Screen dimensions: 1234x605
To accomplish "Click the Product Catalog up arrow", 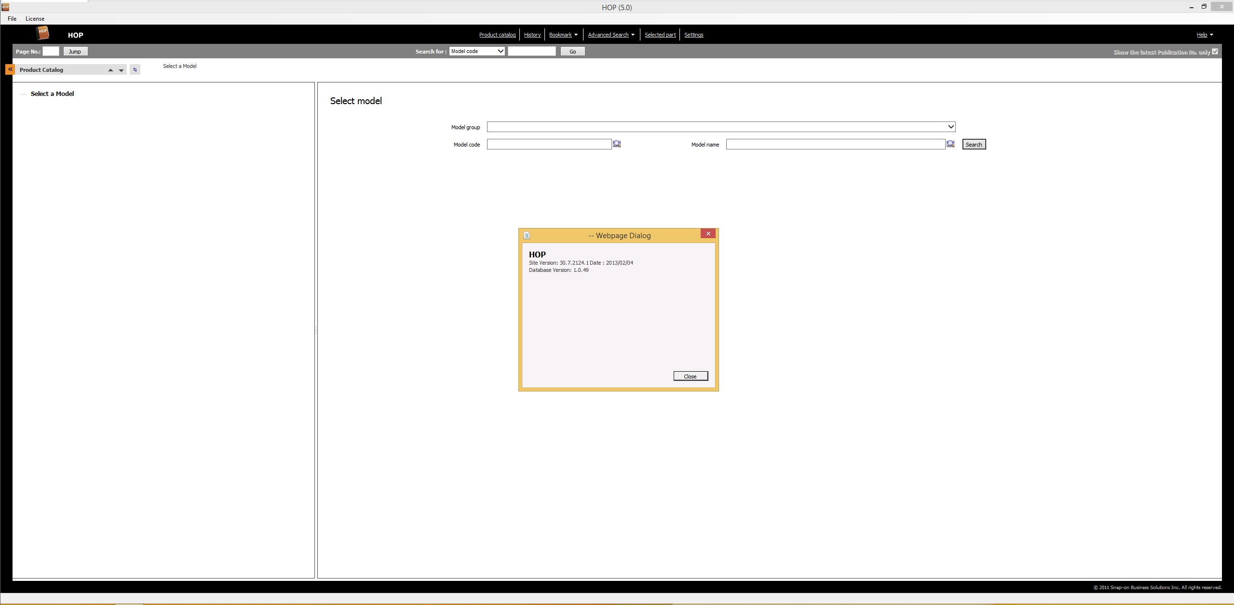I will pos(110,70).
